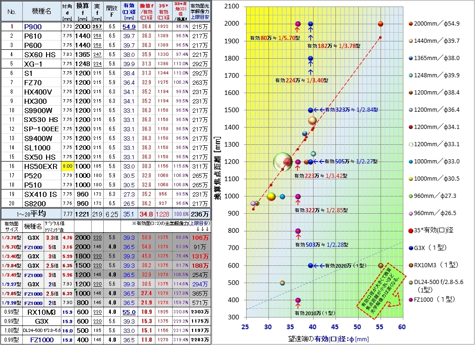Click the 1000mm／φ30.5 legend entry

(x=434, y=179)
